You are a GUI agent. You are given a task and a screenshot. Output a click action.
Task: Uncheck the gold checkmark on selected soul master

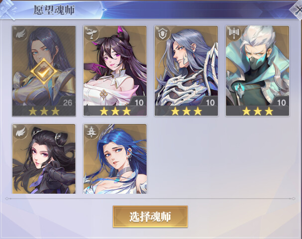point(44,71)
